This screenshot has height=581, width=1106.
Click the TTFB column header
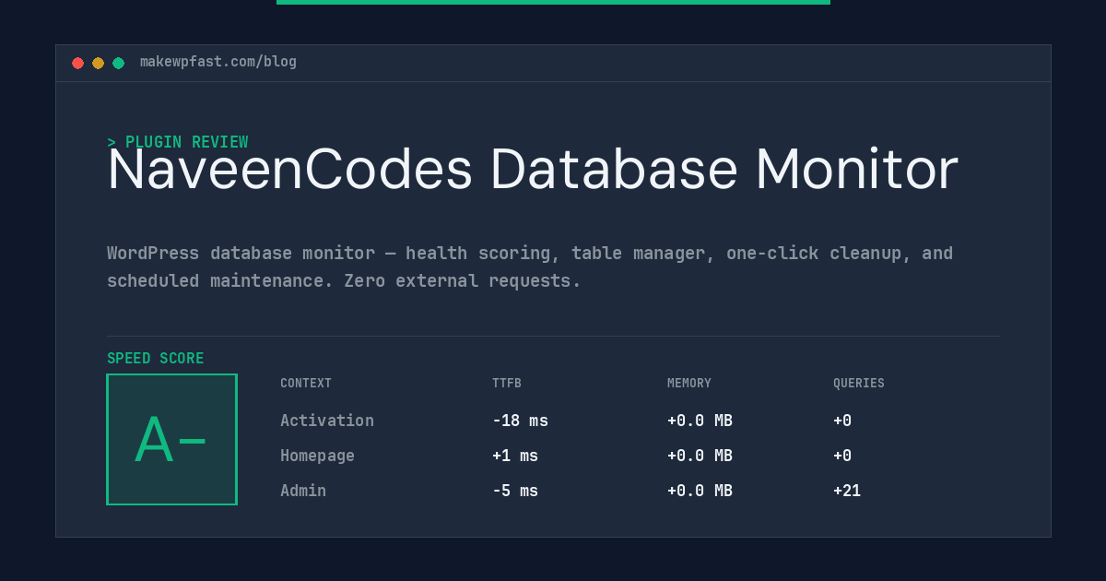click(x=506, y=384)
